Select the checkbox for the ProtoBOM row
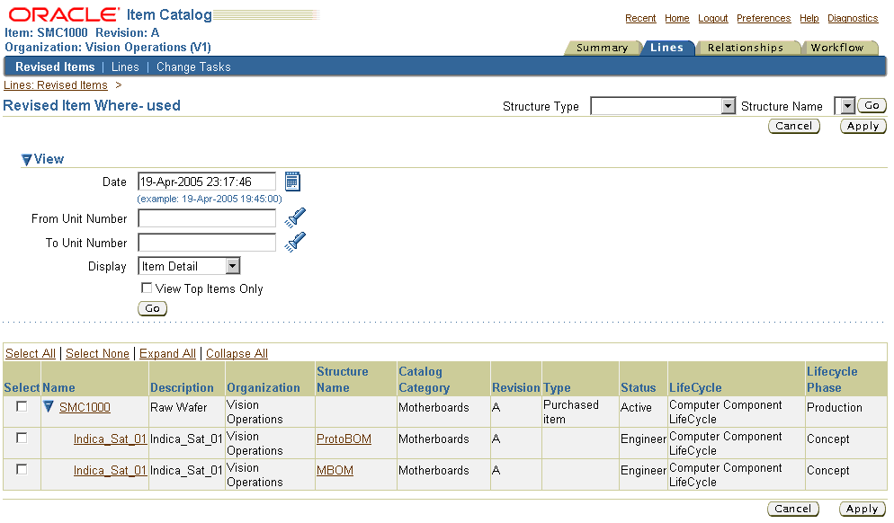The height and width of the screenshot is (523, 894). pos(22,438)
